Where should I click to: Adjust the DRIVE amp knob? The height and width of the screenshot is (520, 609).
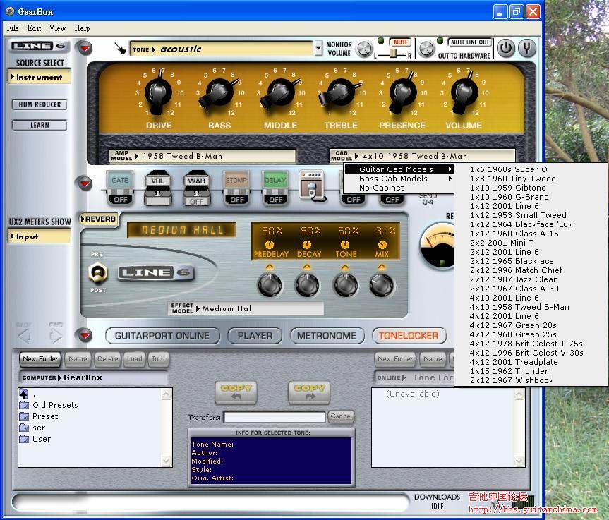[x=157, y=93]
